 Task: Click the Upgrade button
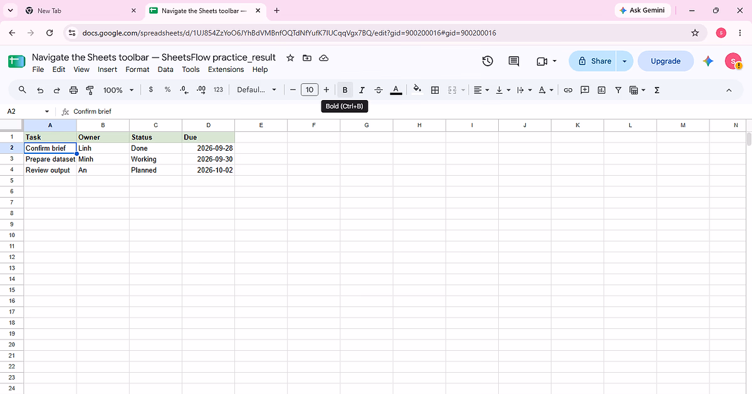pyautogui.click(x=666, y=61)
